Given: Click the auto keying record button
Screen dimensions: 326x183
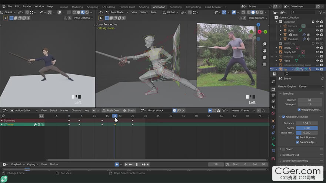Looking at the screenshot, I should (x=117, y=164).
